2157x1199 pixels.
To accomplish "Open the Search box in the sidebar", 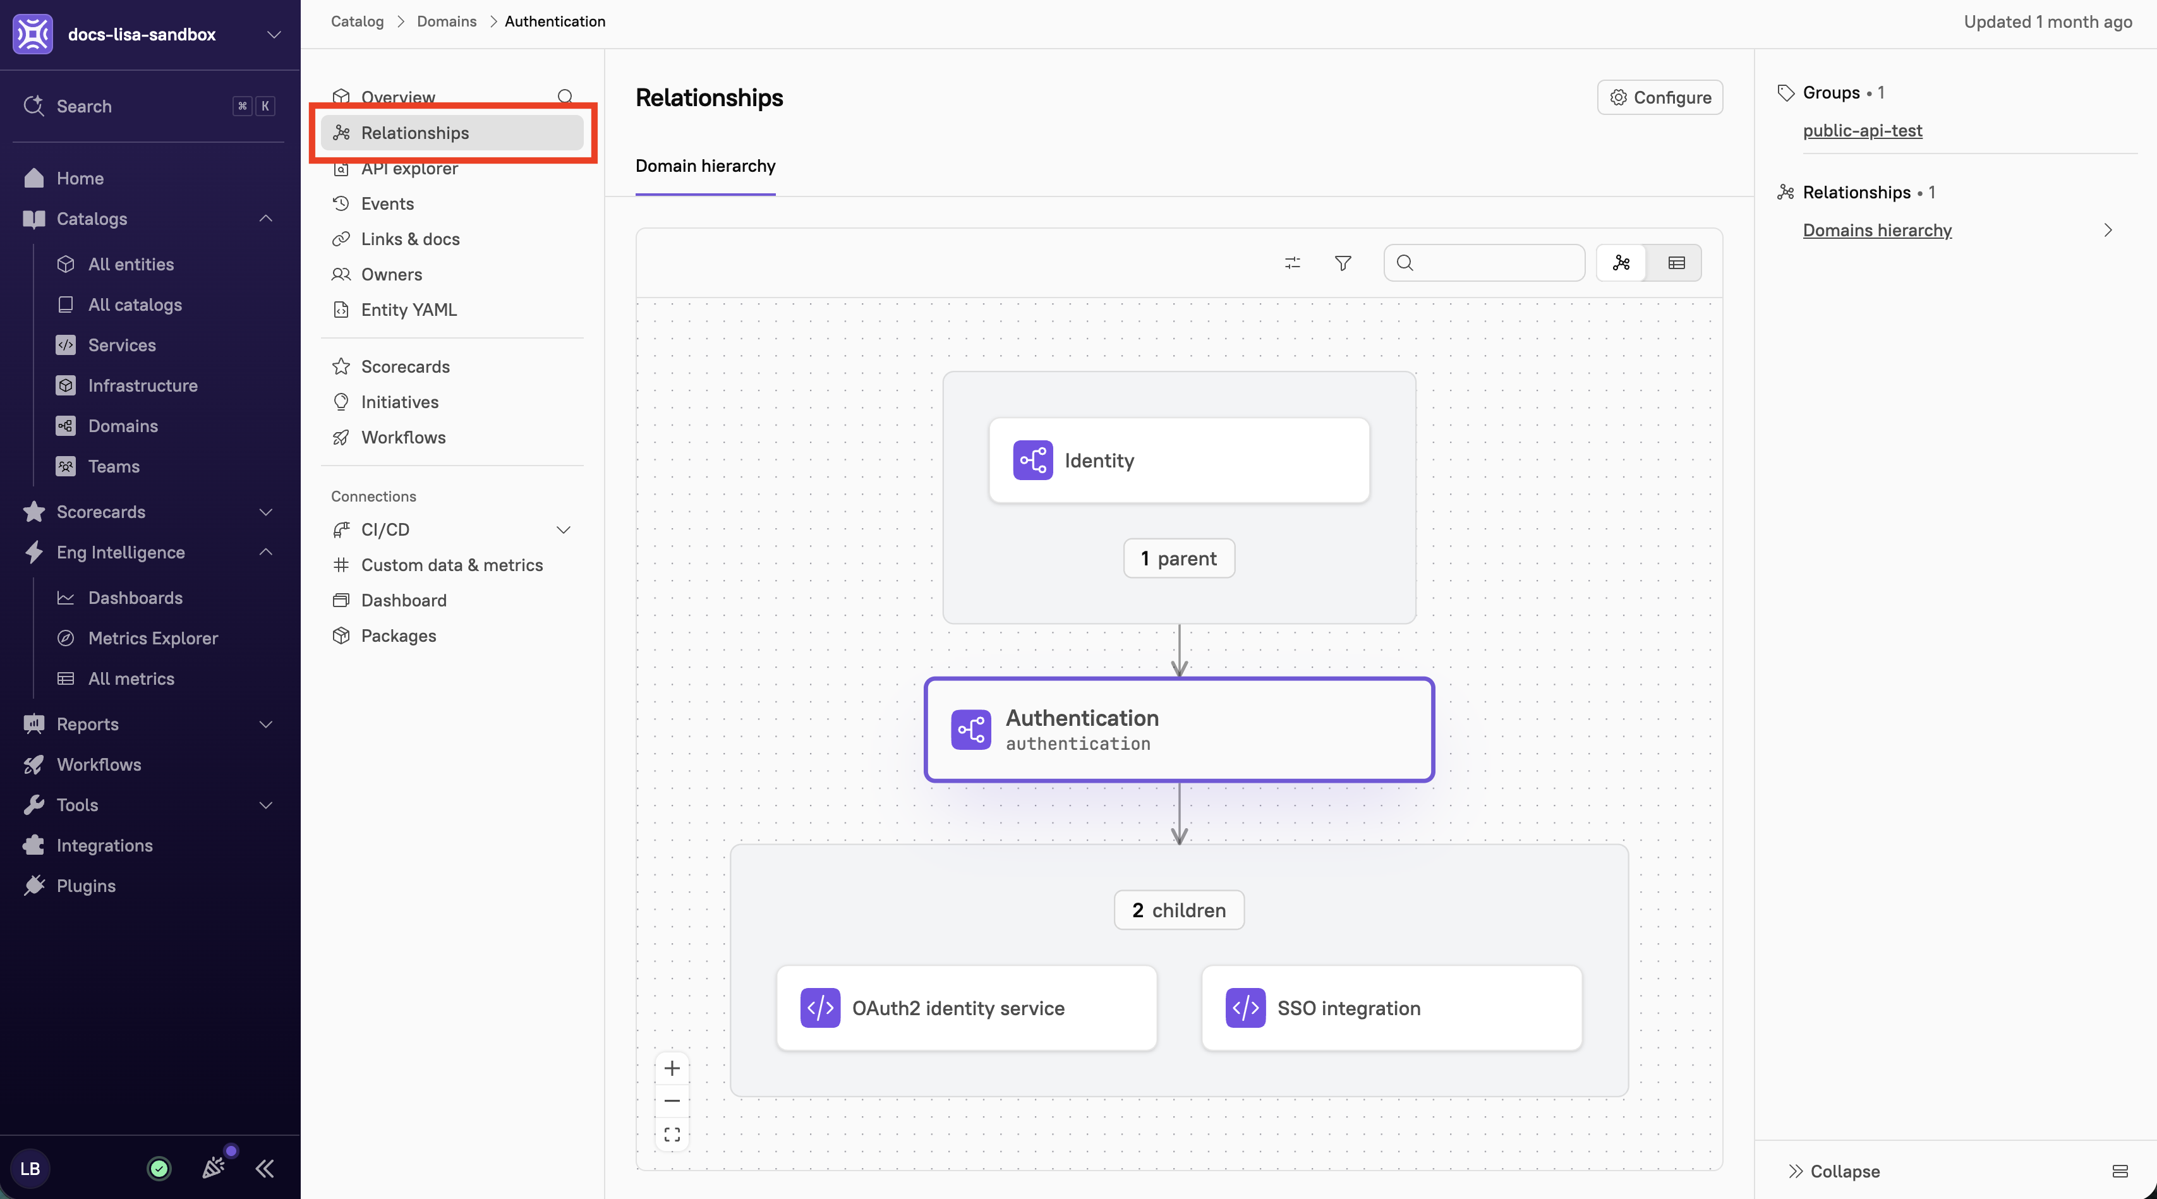I will pos(150,106).
